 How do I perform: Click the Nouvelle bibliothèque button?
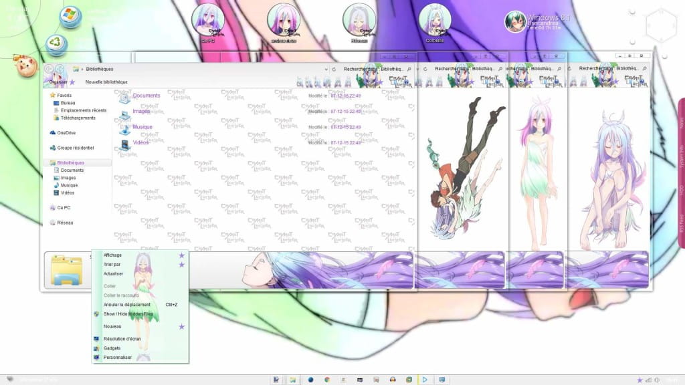pos(107,82)
